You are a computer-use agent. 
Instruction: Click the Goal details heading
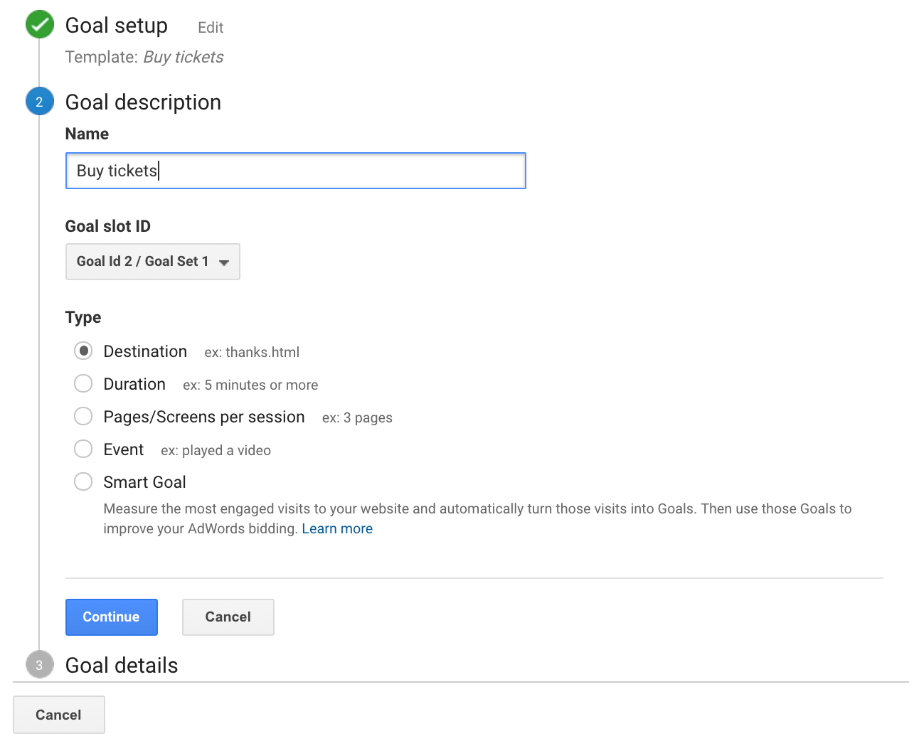coord(122,666)
